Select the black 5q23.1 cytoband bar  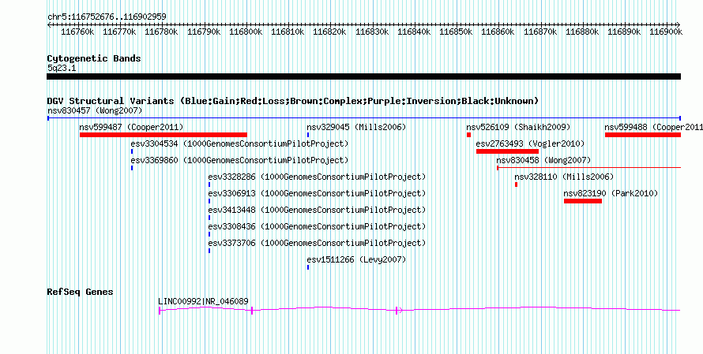coord(364,76)
